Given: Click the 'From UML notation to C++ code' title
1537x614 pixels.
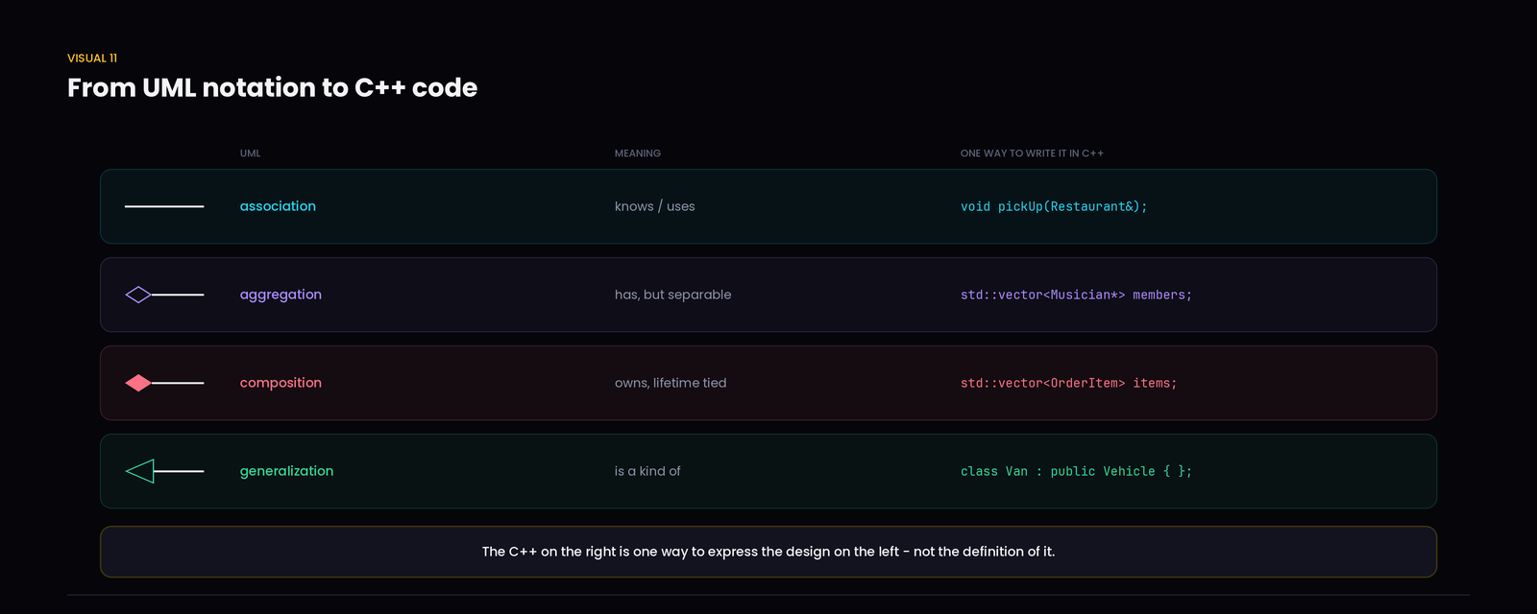Looking at the screenshot, I should pos(272,87).
